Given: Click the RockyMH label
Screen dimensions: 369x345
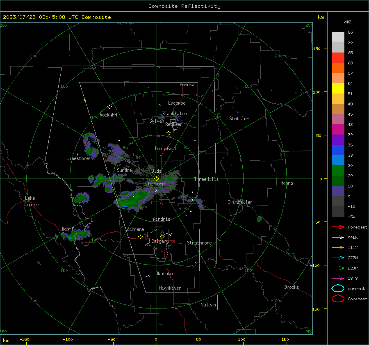Looking at the screenshot, I should 108,115.
